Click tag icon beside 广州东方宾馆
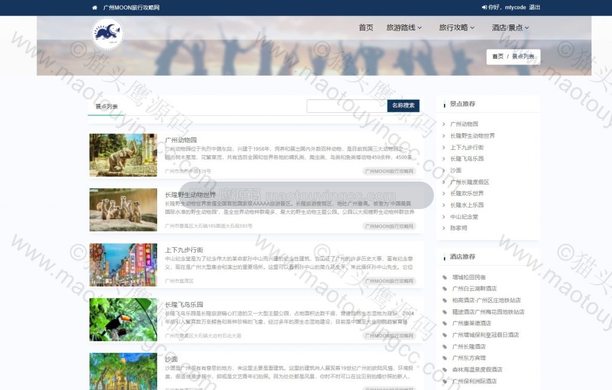The height and width of the screenshot is (390, 612). click(445, 358)
